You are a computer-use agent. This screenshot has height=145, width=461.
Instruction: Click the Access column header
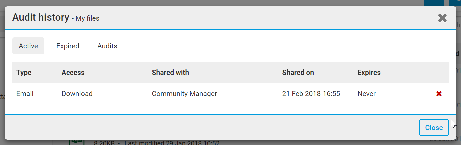pos(73,72)
